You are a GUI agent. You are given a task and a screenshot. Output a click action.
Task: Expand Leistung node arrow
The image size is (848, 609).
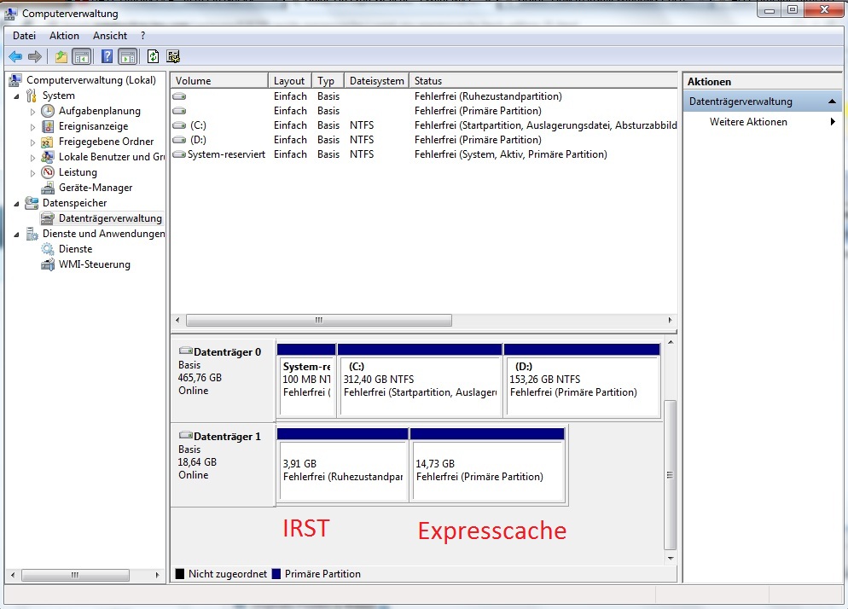click(x=32, y=173)
